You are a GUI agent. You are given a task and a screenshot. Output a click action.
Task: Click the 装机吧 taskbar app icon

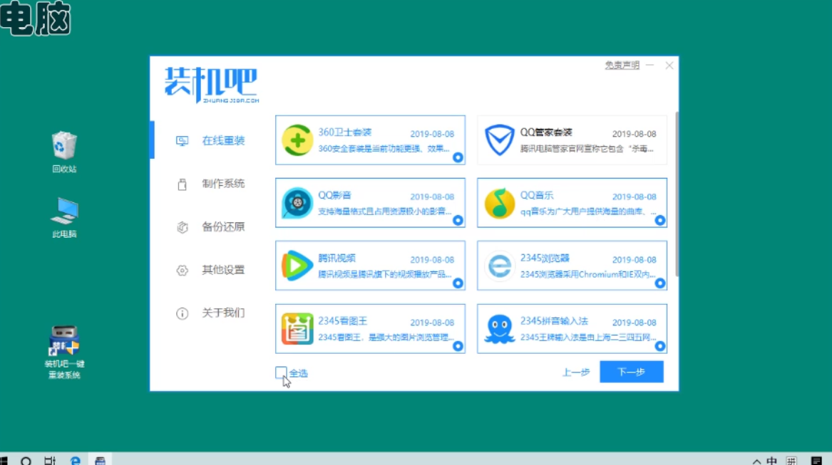coord(100,460)
